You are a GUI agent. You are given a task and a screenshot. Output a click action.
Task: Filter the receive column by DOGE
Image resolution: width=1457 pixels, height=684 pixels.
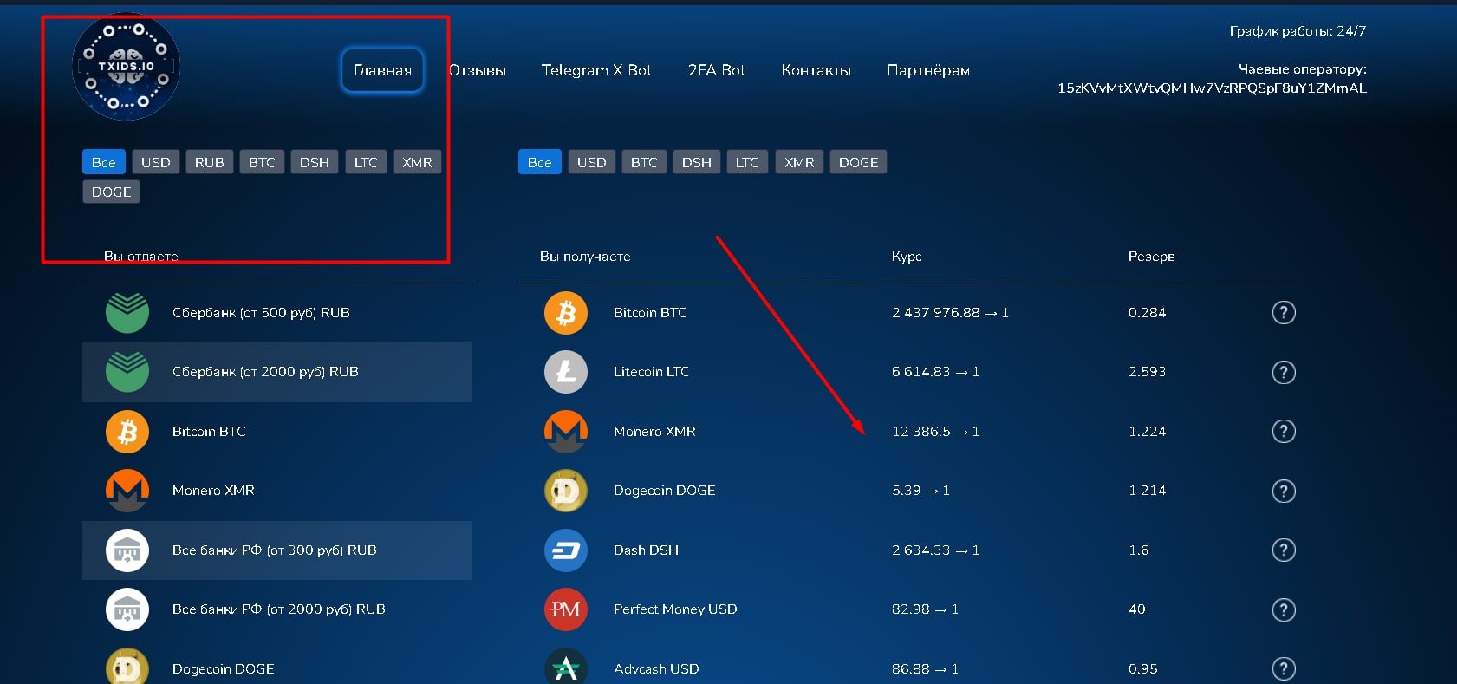coord(858,162)
